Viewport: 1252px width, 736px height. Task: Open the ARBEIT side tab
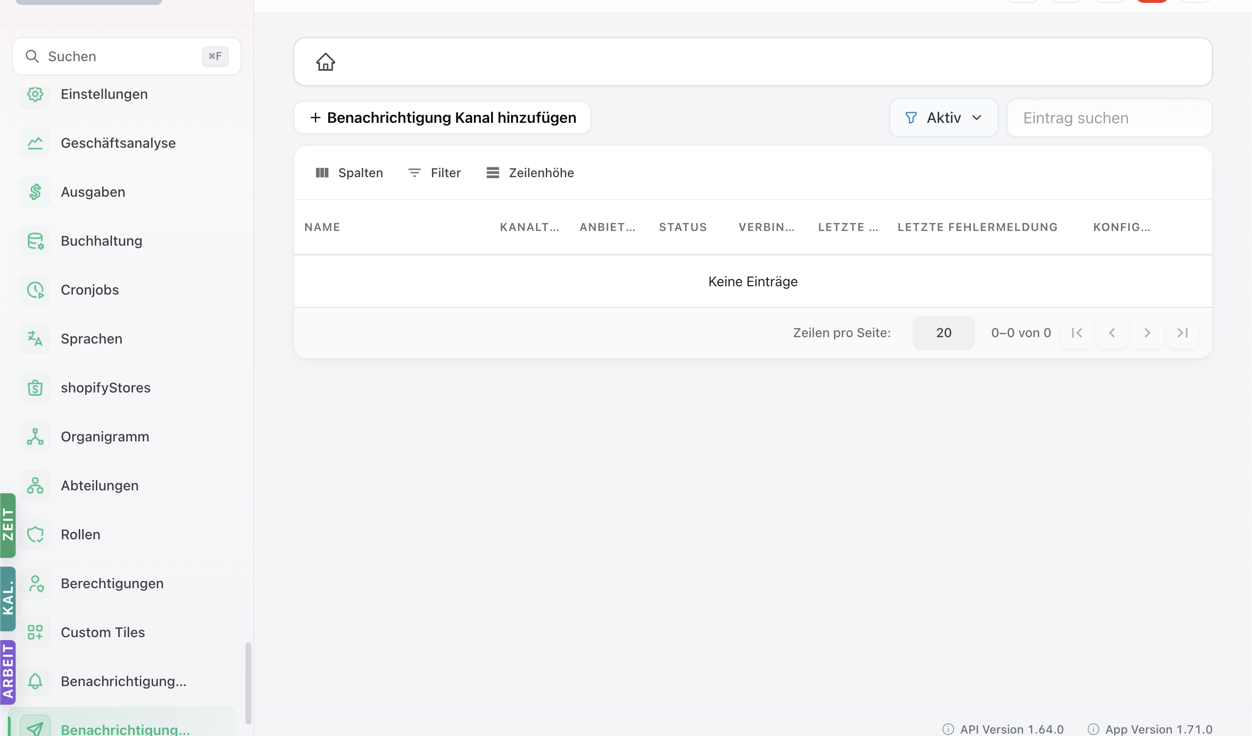pyautogui.click(x=8, y=672)
